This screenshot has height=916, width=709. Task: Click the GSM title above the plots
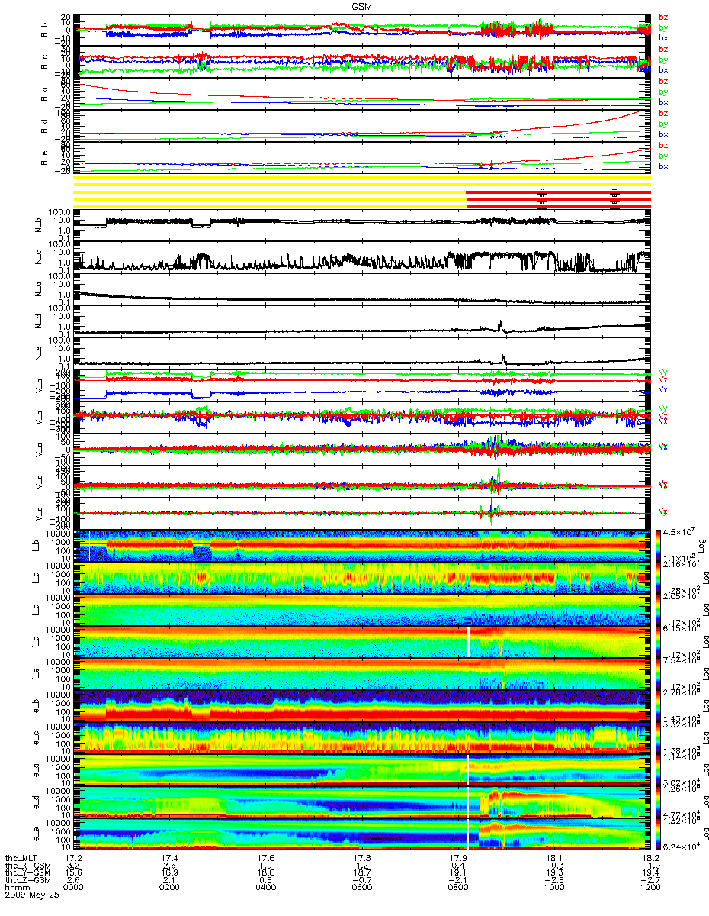pyautogui.click(x=362, y=5)
